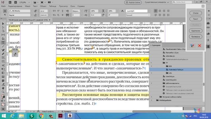Viewport: 211px width, 119px height.
Task: Apply Superscript formatting
Action: click(58, 11)
